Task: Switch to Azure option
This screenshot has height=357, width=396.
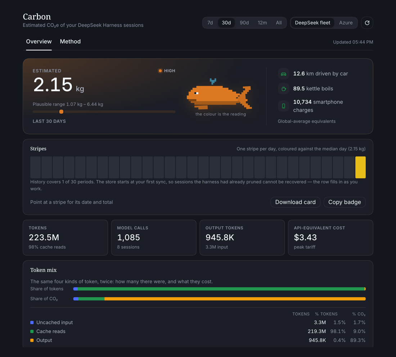Action: point(346,23)
